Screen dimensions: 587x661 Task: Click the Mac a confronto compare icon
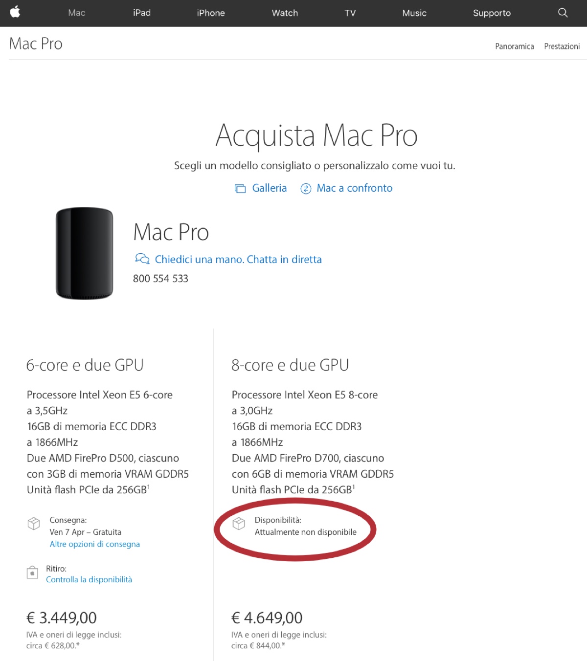(306, 188)
